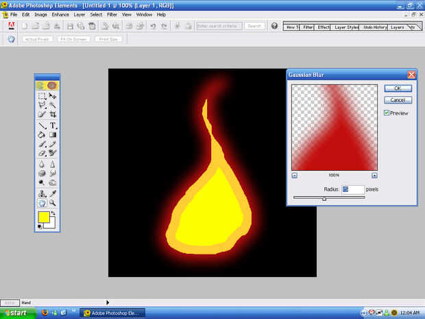Select the Gradient tool
Viewport: 425px width, 319px height.
point(53,134)
